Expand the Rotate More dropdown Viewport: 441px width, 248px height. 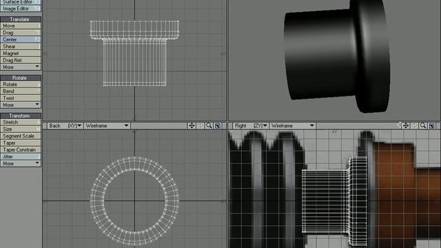(x=21, y=105)
